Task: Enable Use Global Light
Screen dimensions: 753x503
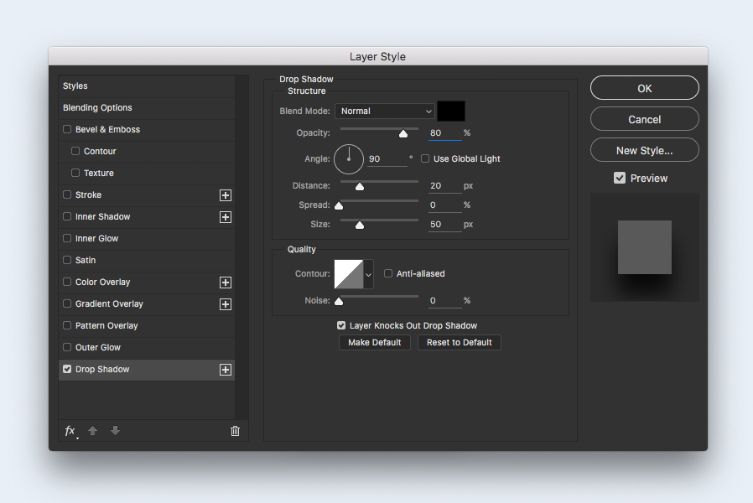Action: click(424, 158)
